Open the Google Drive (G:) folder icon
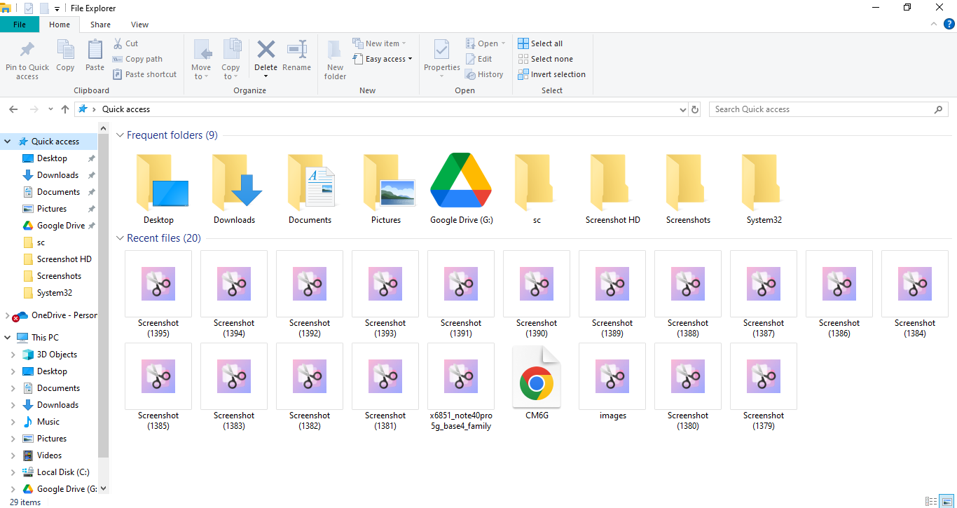Screen dimensions: 957x508 pos(461,181)
